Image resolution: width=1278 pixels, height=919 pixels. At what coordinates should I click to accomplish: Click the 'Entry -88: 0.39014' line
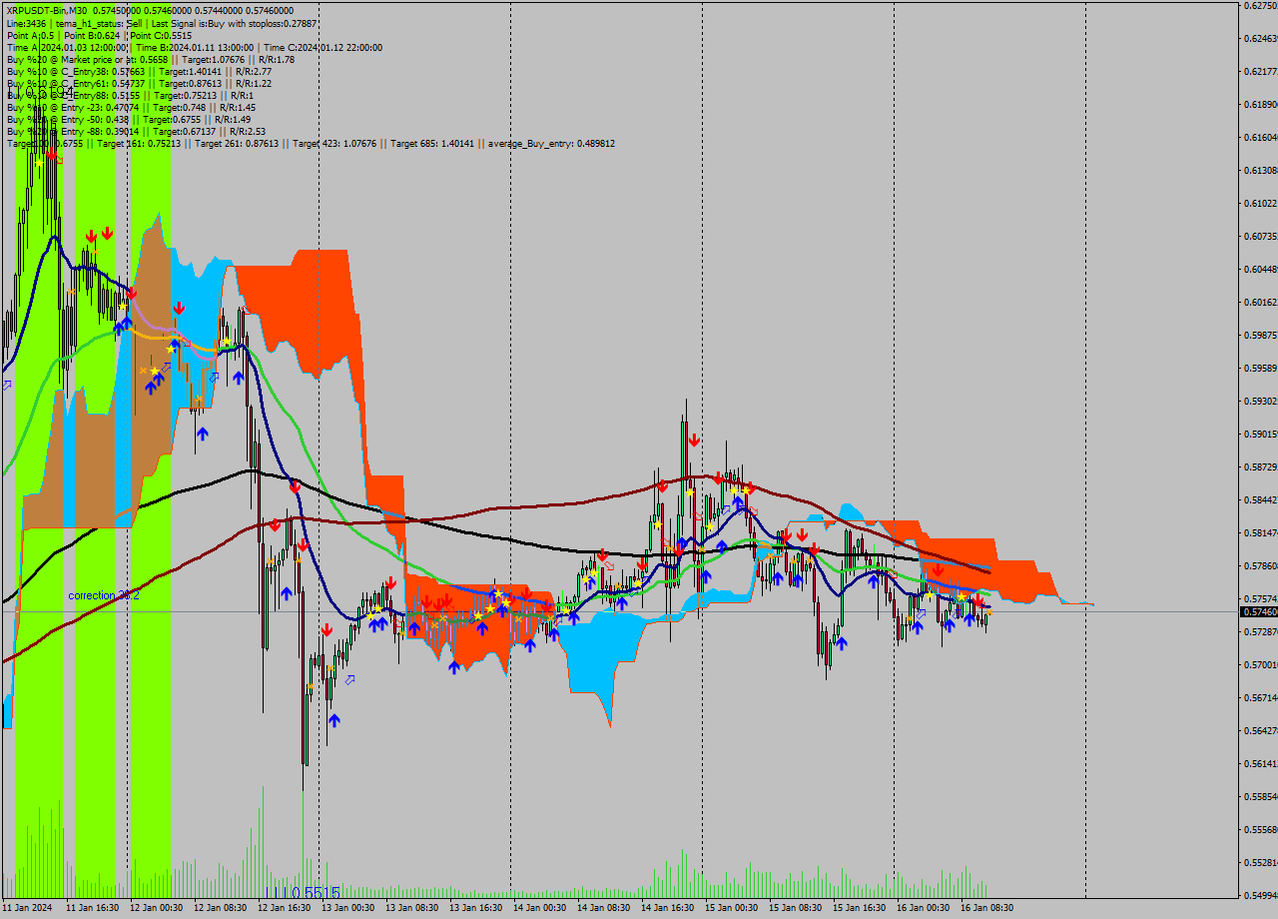click(136, 131)
